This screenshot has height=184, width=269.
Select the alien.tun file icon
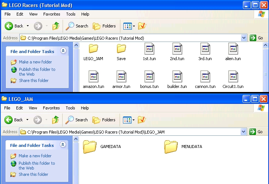coord(233,49)
